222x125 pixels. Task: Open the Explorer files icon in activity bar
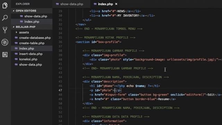coord(5,6)
